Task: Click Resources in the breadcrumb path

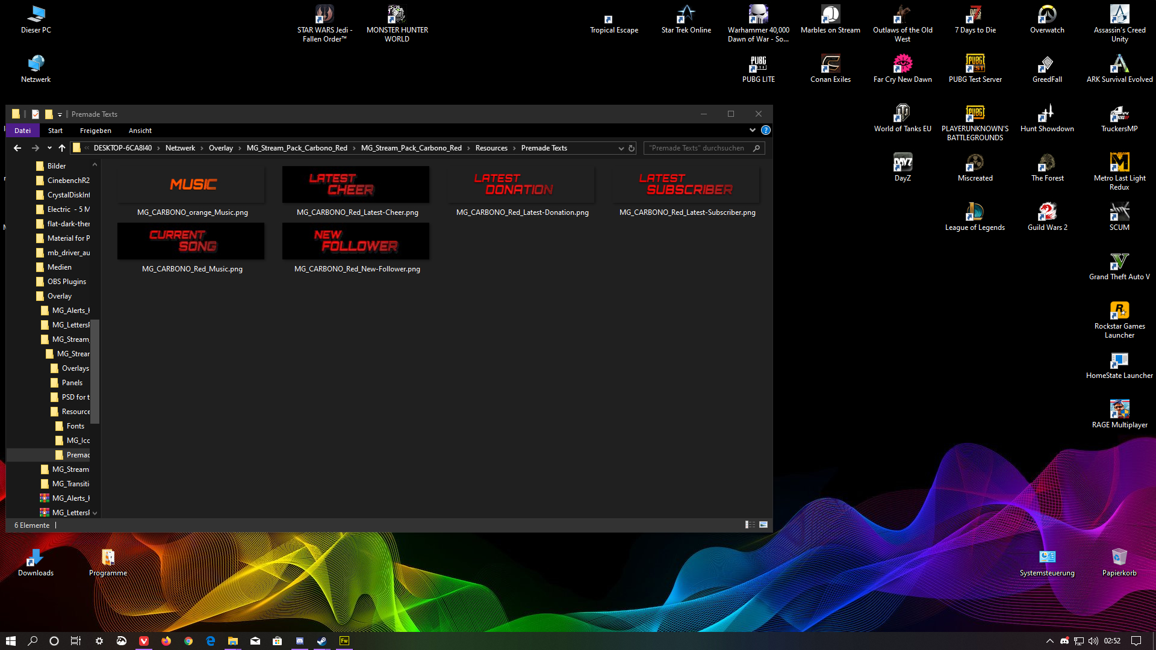Action: click(x=491, y=148)
